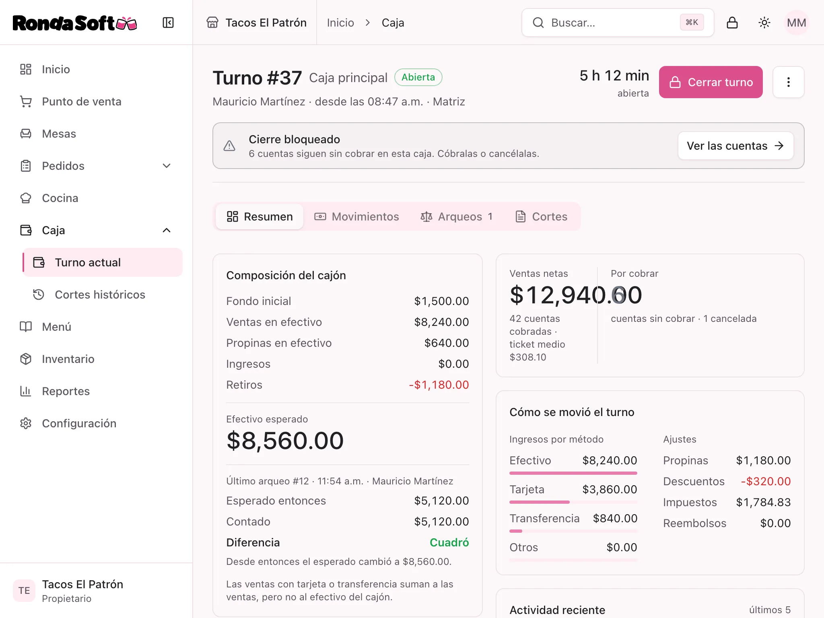
Task: Go to Inicio in the sidebar
Action: pos(97,69)
